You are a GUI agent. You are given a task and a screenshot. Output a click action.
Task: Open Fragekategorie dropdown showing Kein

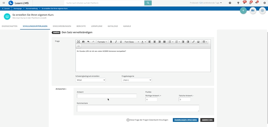click(x=137, y=80)
